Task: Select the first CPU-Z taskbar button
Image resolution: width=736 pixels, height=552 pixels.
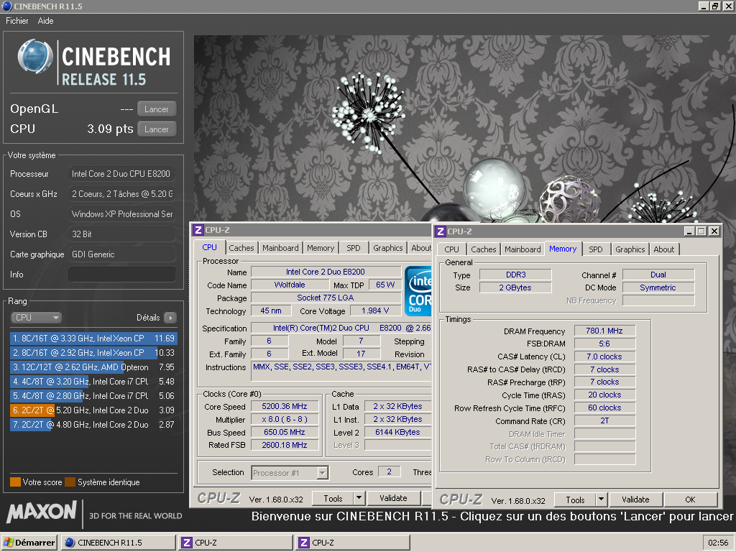Action: click(236, 543)
